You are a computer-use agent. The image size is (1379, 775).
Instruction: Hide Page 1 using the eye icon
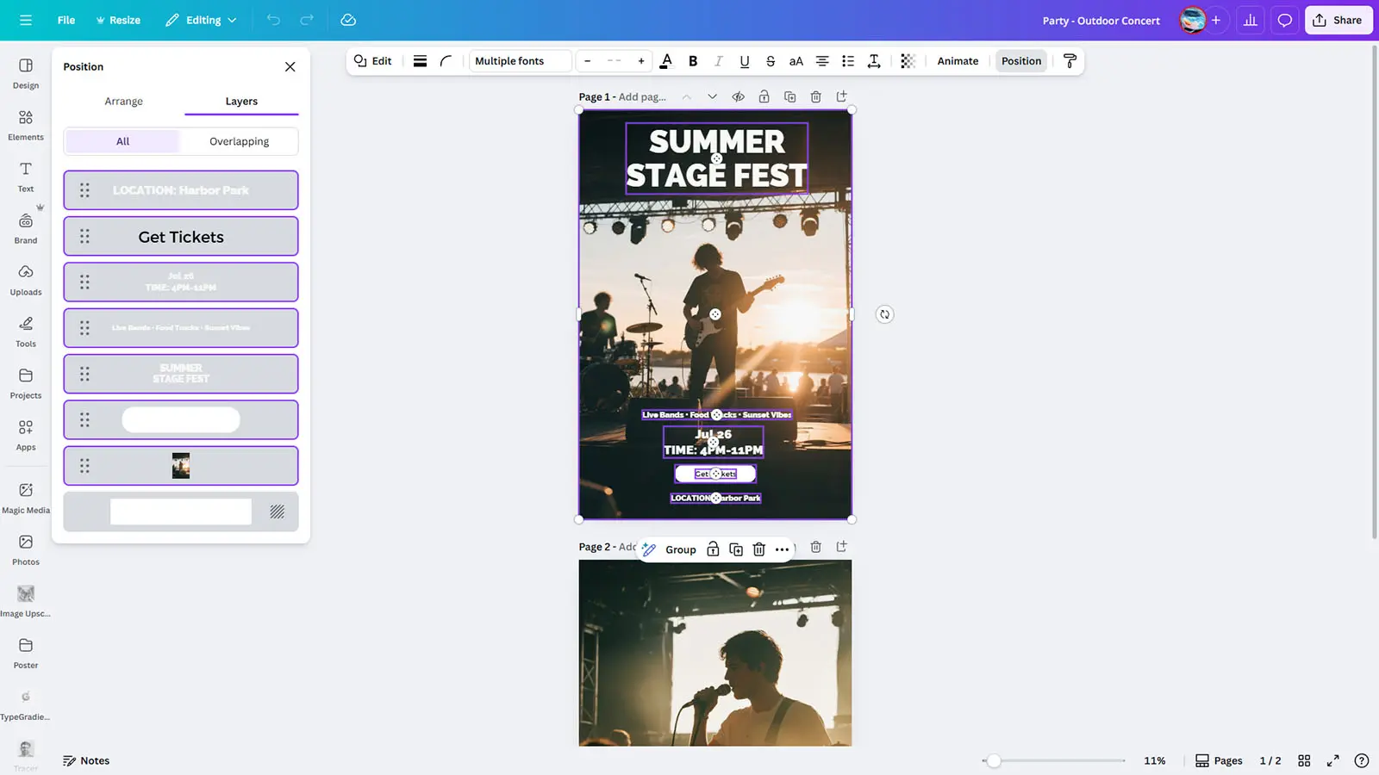738,96
